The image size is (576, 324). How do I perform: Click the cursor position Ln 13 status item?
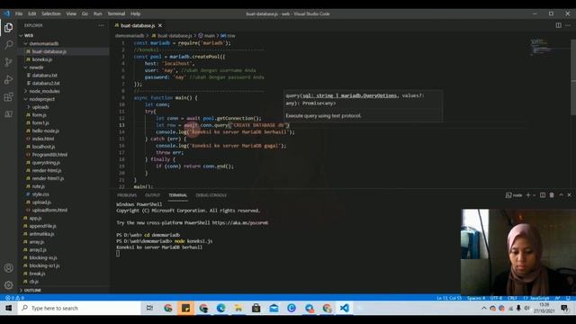click(449, 298)
